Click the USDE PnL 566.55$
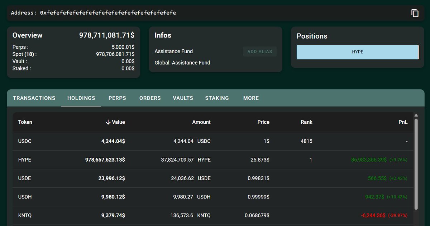This screenshot has width=430, height=226. [377, 178]
